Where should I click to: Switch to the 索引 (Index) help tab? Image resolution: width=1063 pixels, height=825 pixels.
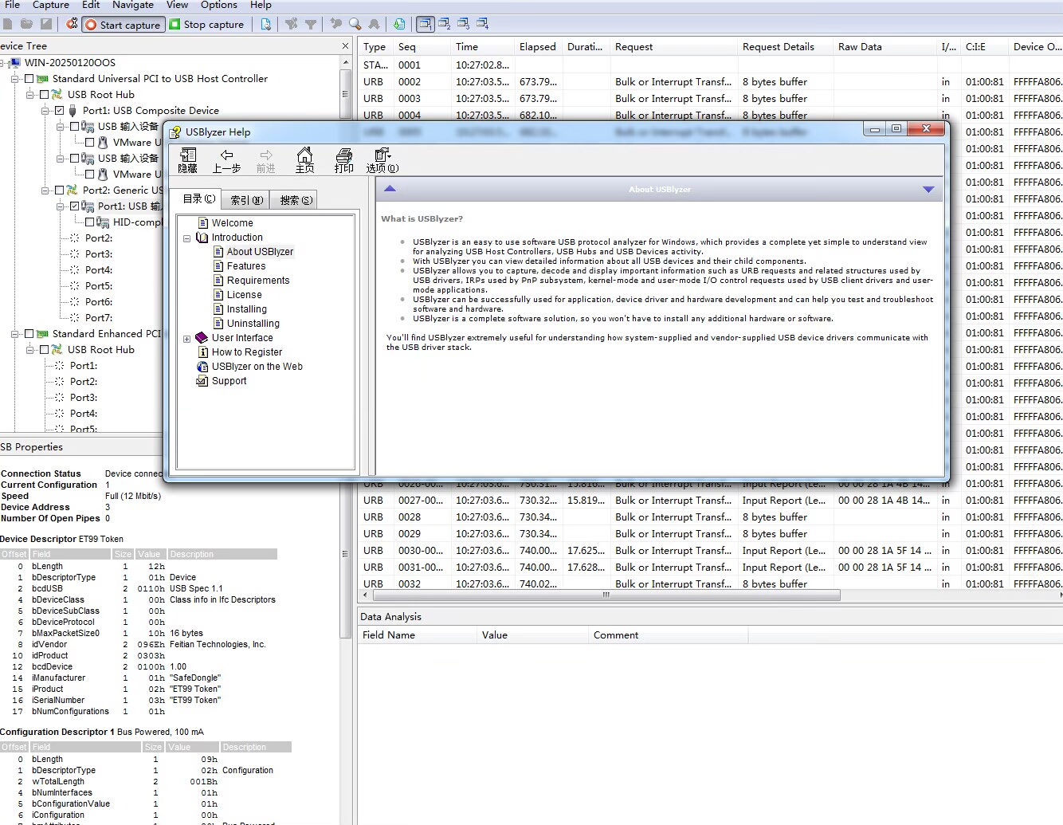click(x=246, y=200)
